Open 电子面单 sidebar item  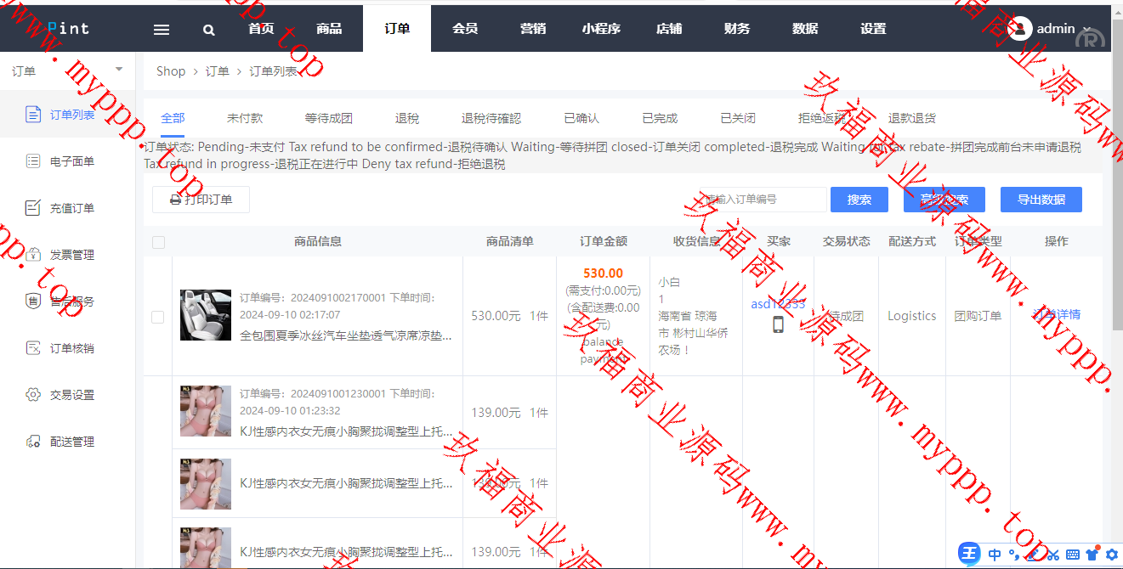point(71,161)
